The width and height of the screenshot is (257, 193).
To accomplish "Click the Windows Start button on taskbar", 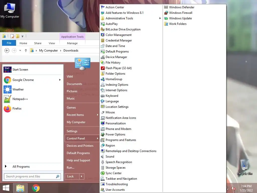I will (x=6, y=188).
